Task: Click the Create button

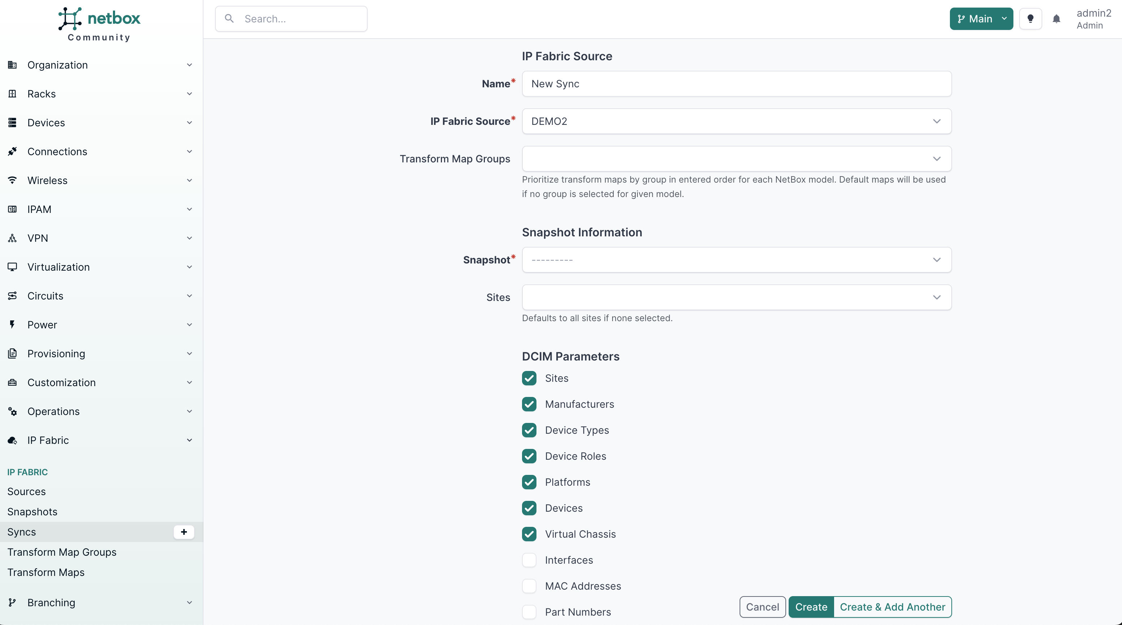Action: (811, 607)
